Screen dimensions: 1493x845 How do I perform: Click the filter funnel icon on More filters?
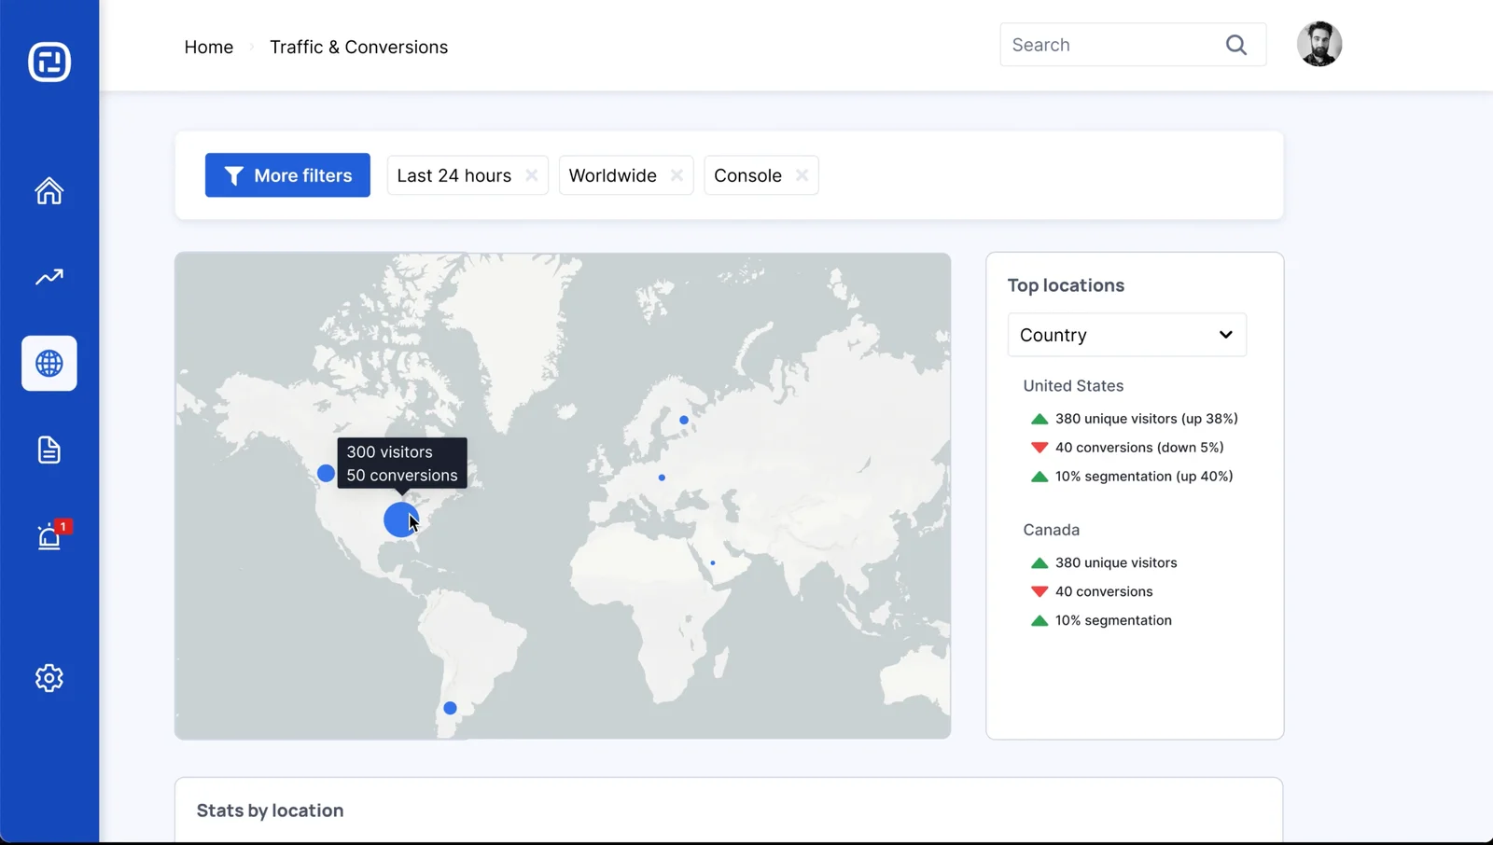[x=233, y=175]
